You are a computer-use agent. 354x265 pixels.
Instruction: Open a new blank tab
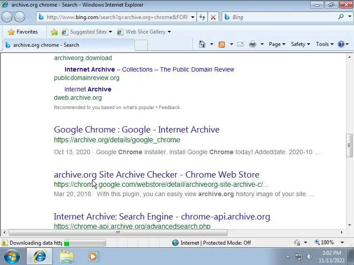141,45
